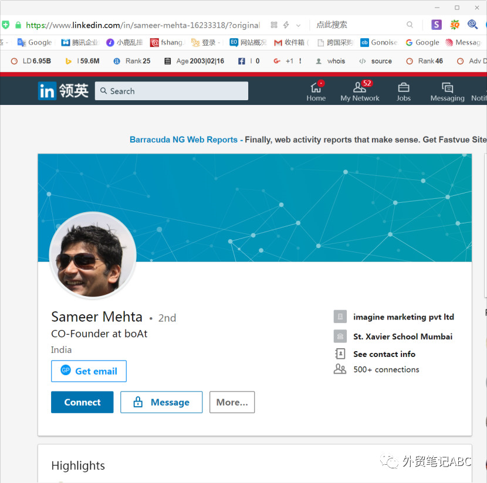Click the LD 6.95B SEO metric
This screenshot has height=483, width=487.
tap(31, 61)
